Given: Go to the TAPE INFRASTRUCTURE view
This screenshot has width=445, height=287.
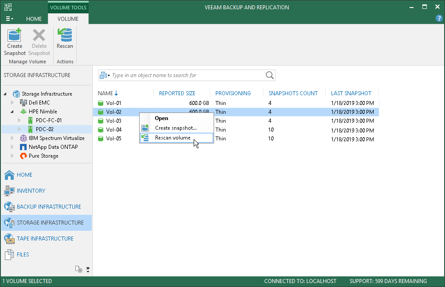Looking at the screenshot, I should (47, 239).
